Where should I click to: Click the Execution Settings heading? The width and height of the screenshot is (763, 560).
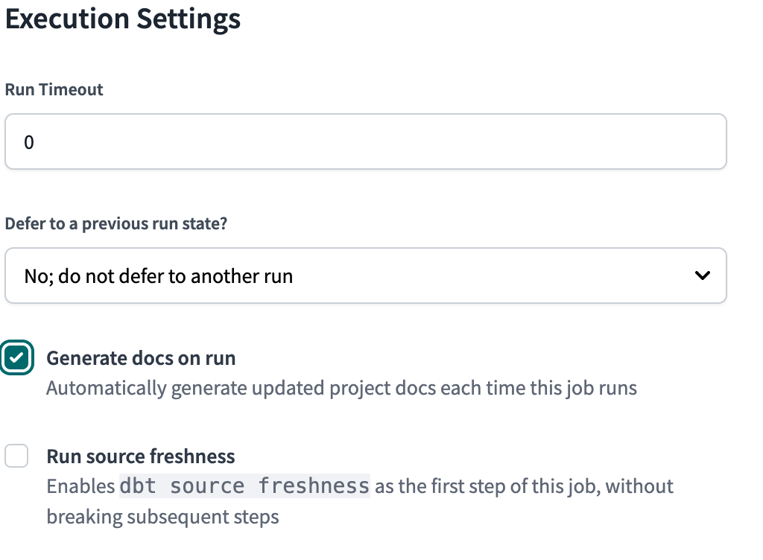123,19
